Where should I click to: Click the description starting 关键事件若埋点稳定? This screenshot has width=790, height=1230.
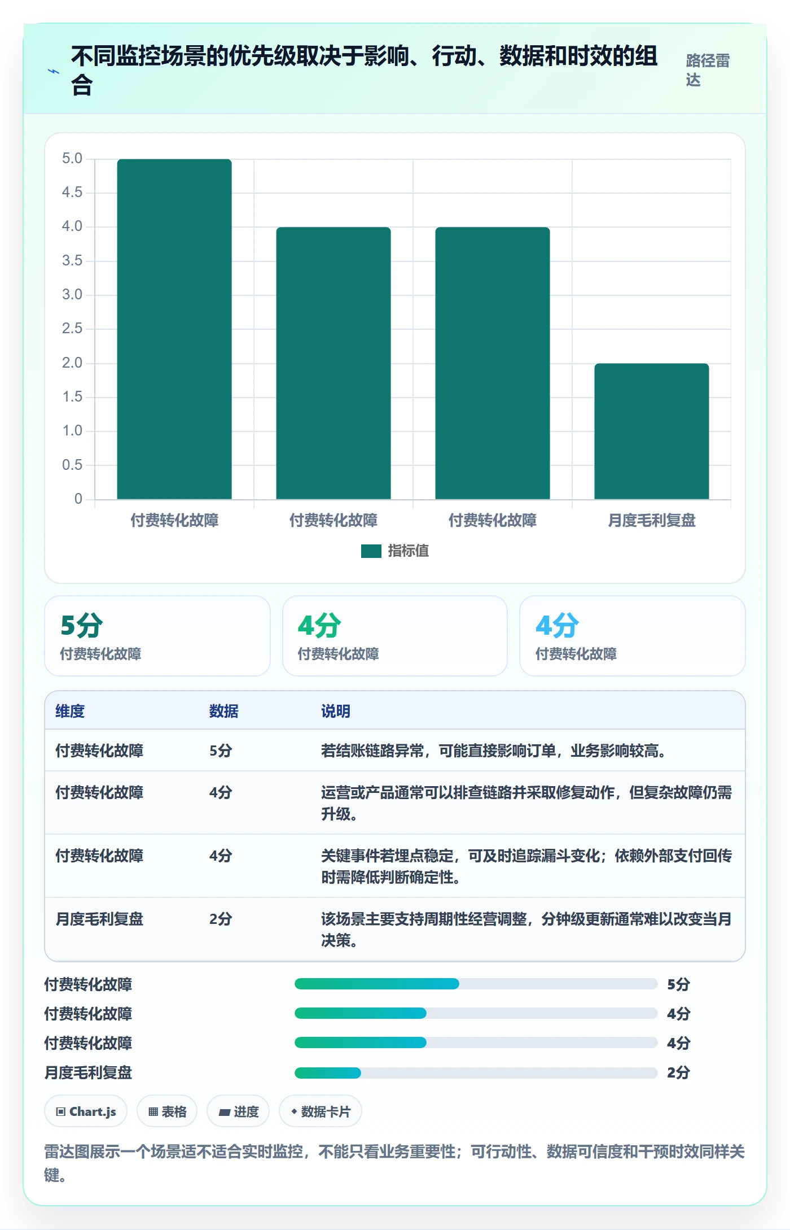[x=526, y=866]
